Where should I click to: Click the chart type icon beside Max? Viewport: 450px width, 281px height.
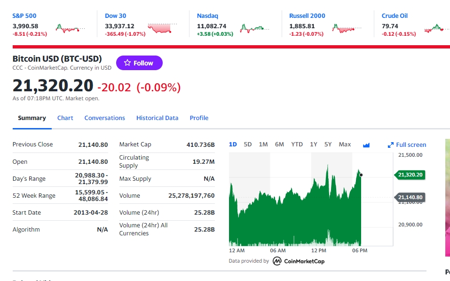[366, 145]
